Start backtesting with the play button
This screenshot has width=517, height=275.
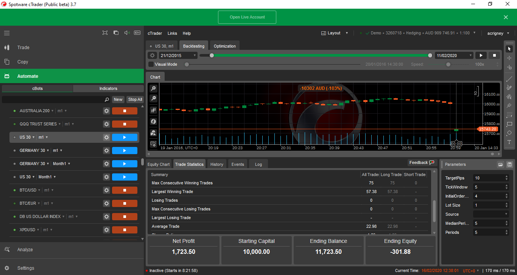pos(481,56)
